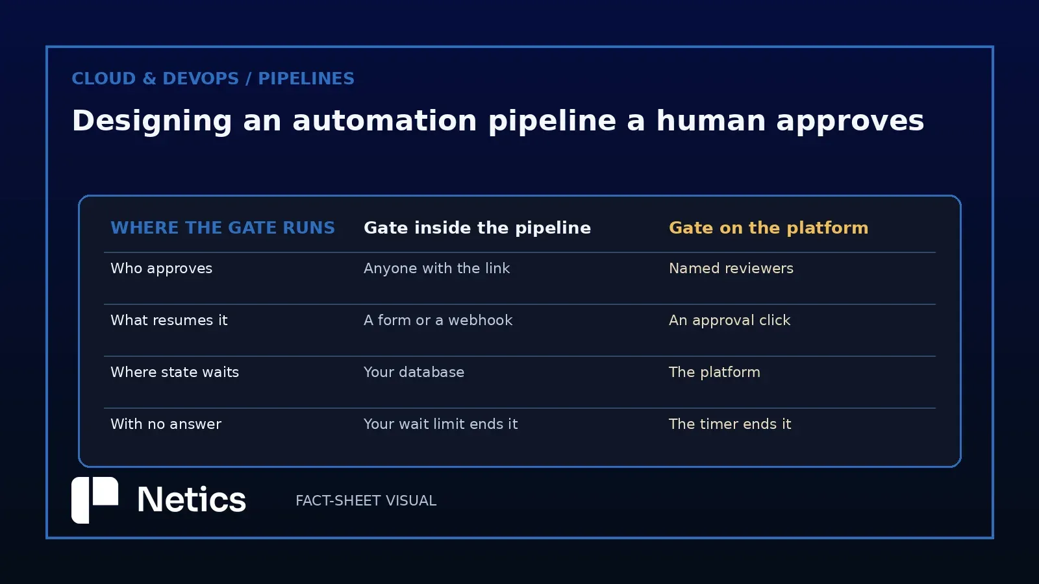
Task: Click the 'The platform' cell
Action: click(714, 372)
